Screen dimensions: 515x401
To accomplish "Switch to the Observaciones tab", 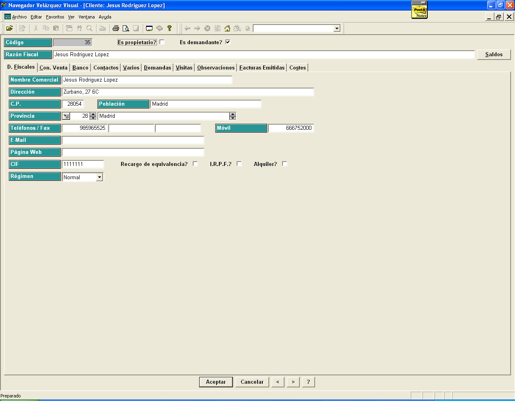I will 216,68.
